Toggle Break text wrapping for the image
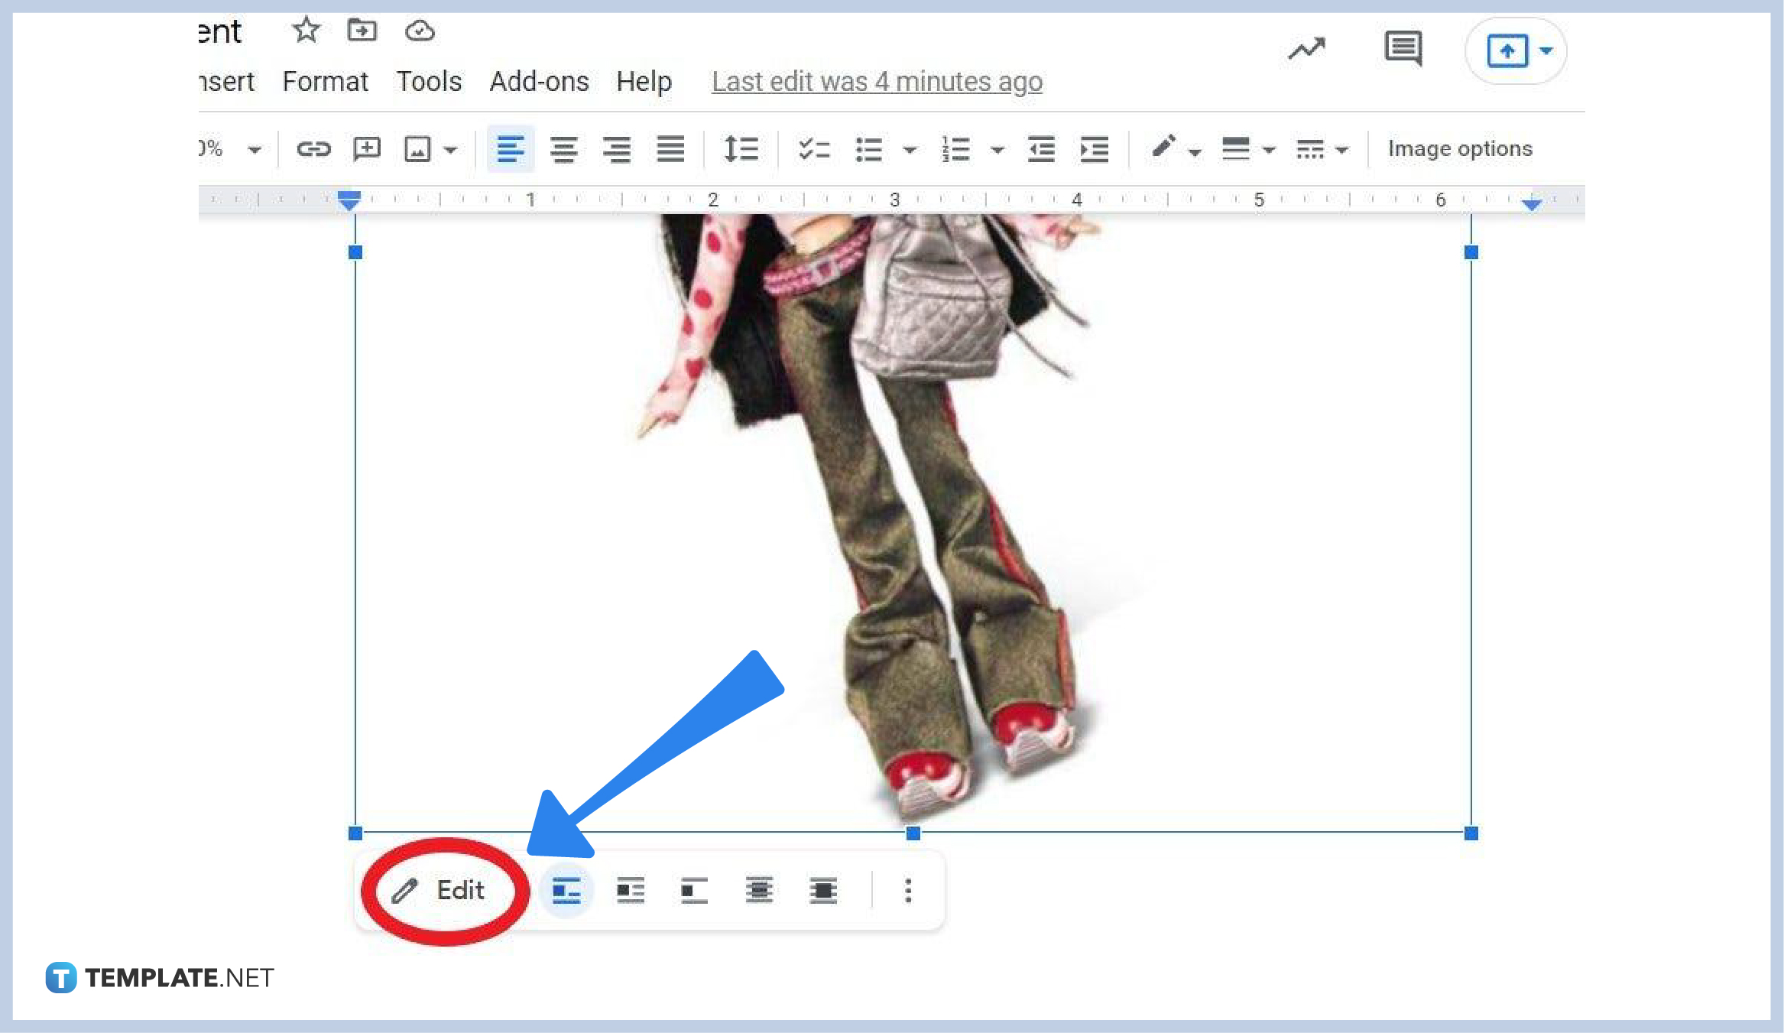 click(x=693, y=890)
